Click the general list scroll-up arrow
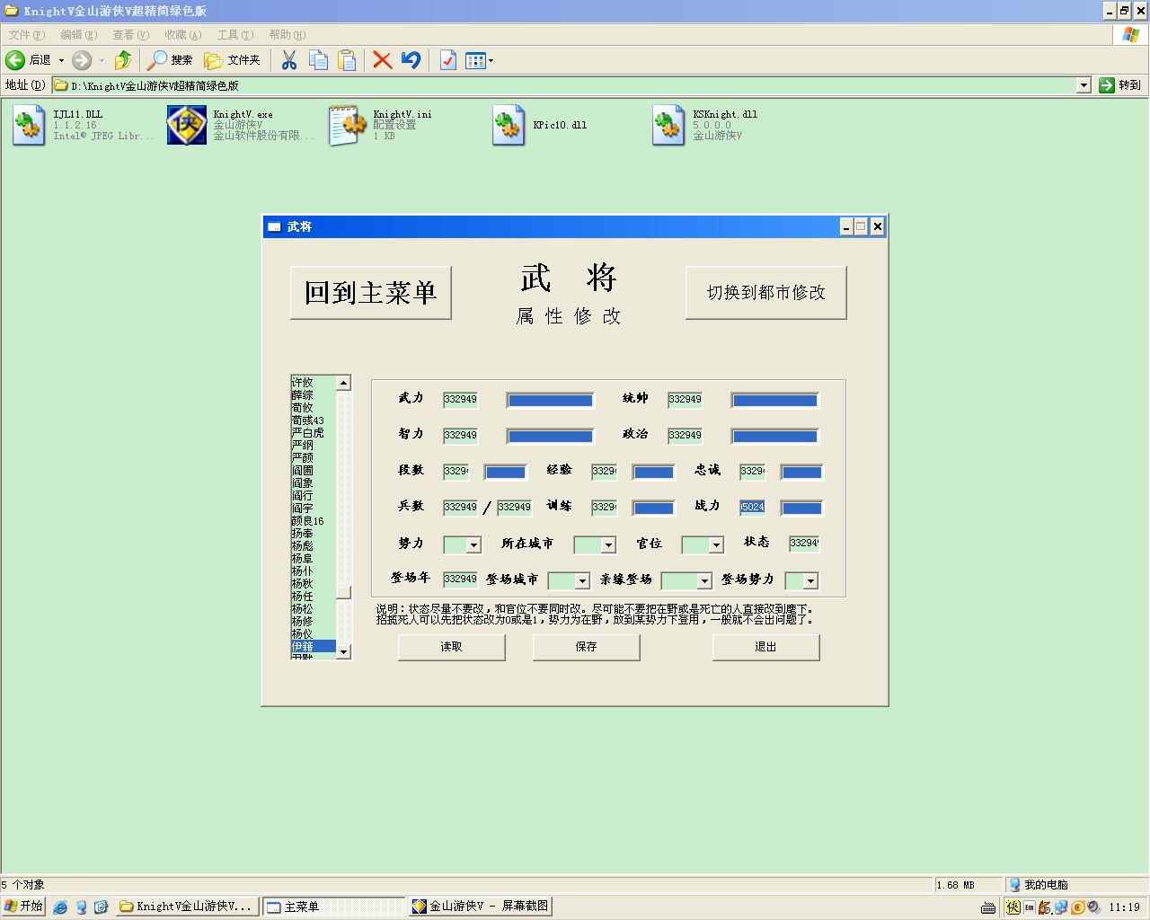The height and width of the screenshot is (920, 1150). [x=343, y=384]
